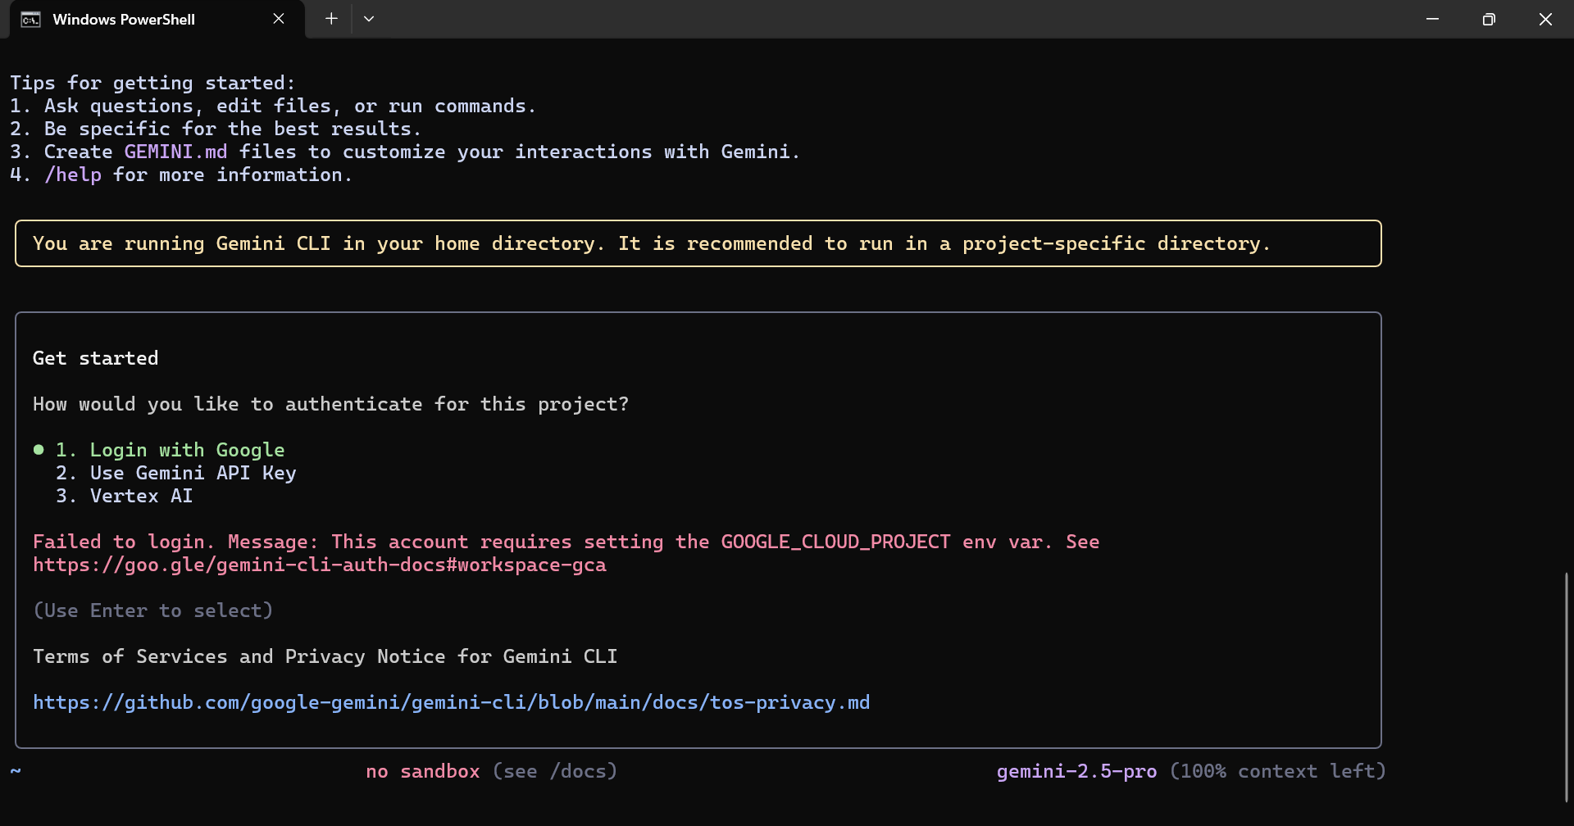Select the Windows PowerShell tab
Screen dimensions: 1574x826
[157, 19]
